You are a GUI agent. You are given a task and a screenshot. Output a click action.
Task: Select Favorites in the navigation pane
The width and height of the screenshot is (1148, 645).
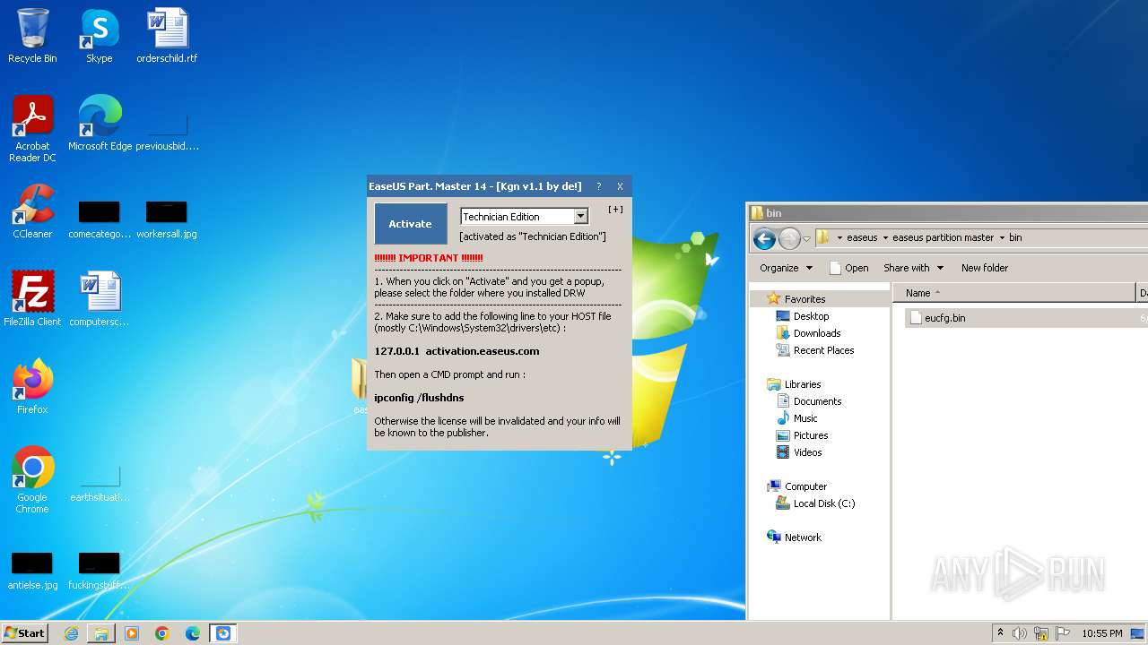coord(804,299)
